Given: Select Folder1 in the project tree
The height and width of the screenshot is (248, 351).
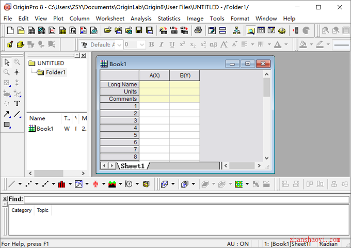Looking at the screenshot, I should coord(56,72).
